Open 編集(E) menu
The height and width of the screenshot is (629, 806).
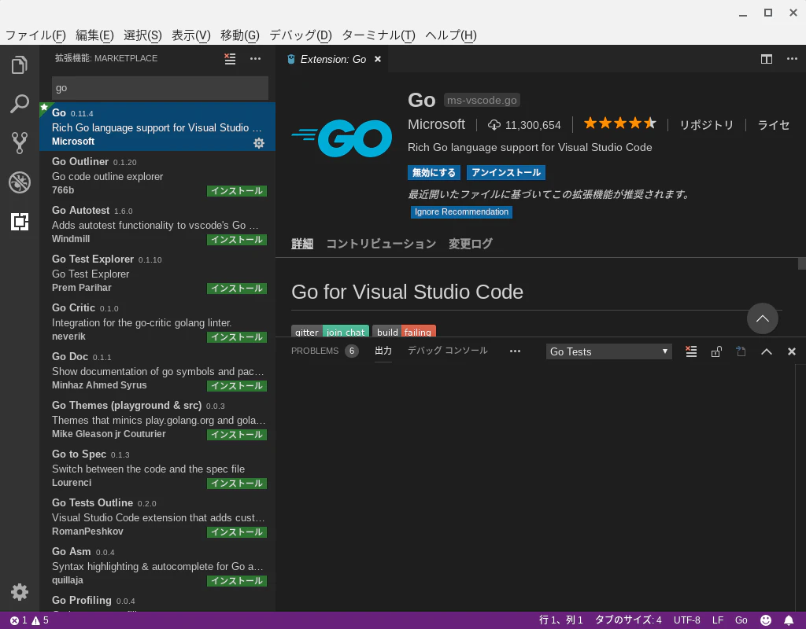click(x=94, y=35)
